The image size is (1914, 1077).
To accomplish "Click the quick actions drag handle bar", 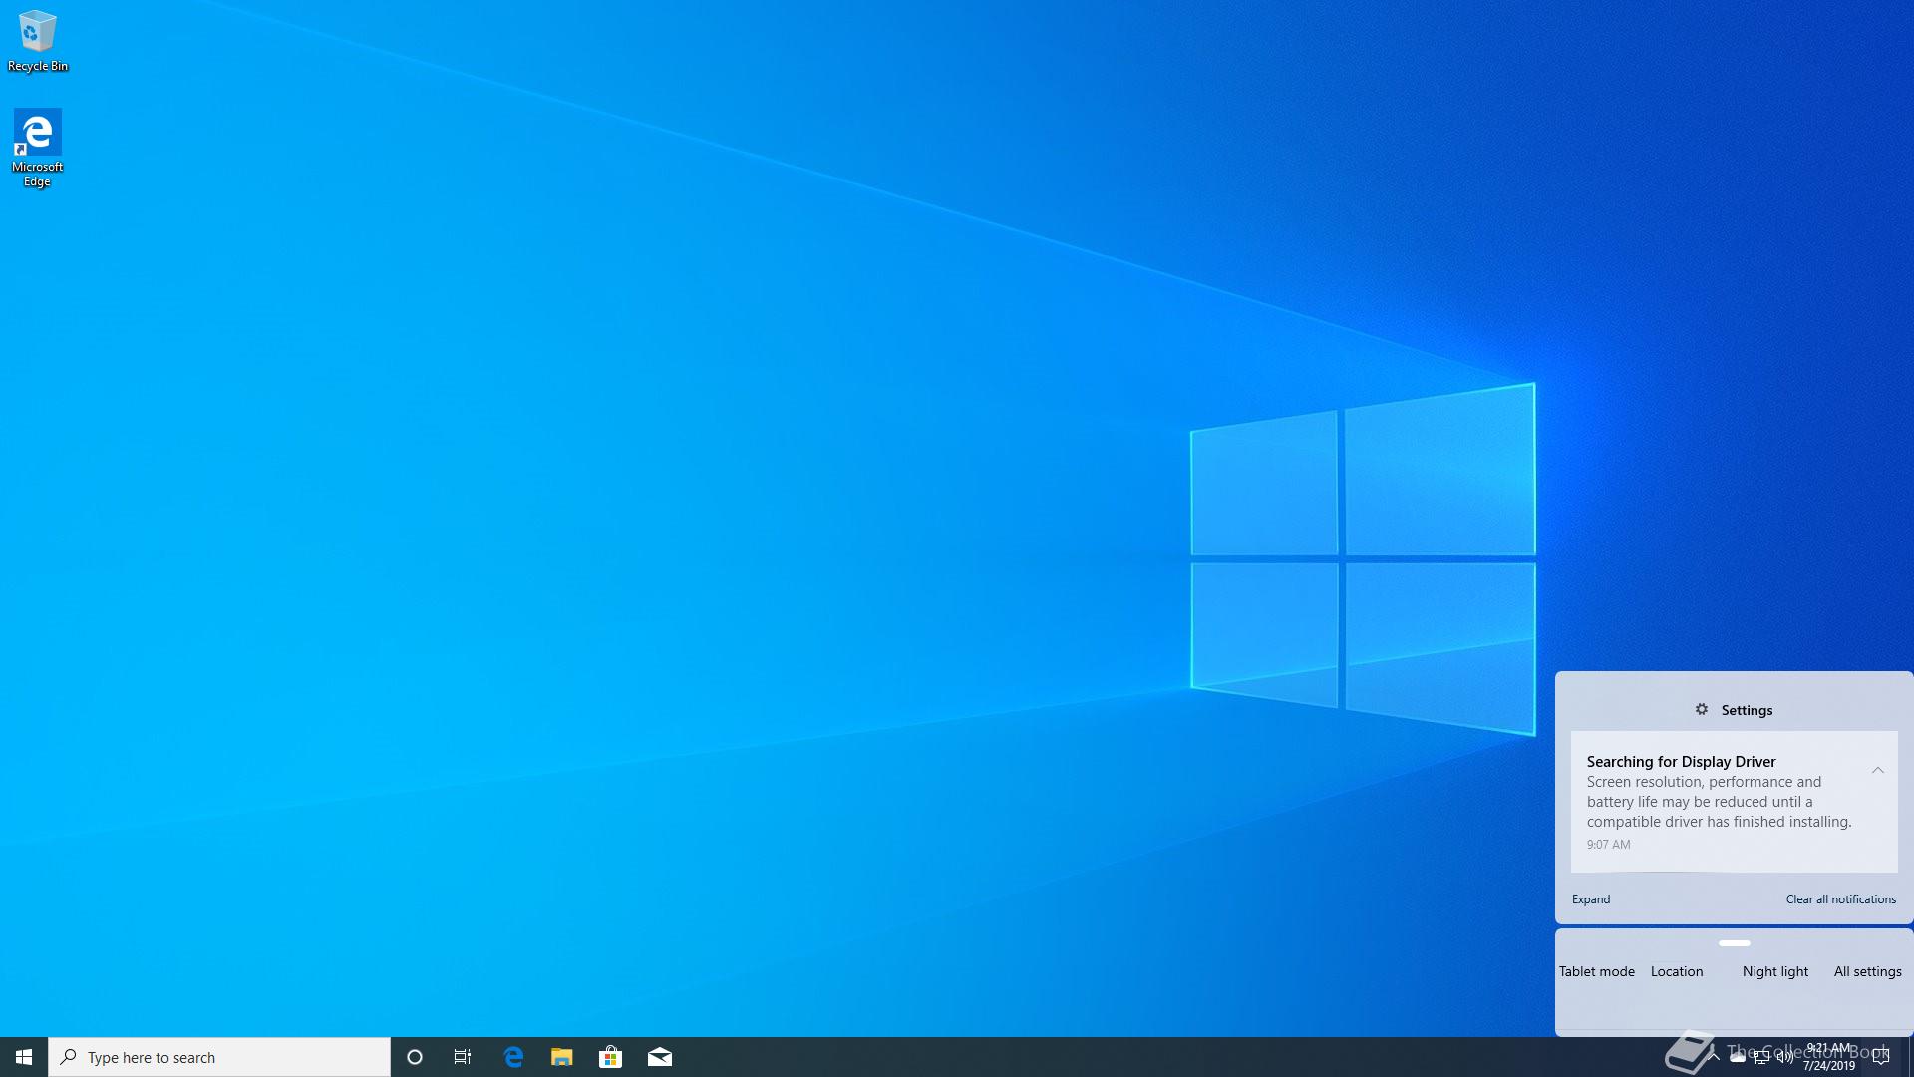I will (1735, 943).
